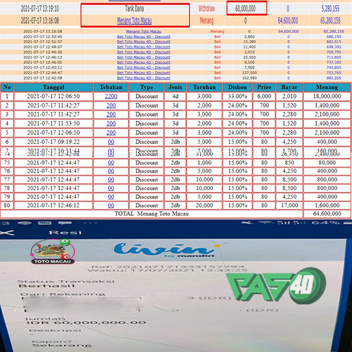Select the 881,265 balance in history list
Screen dimensions: 352x352
click(x=334, y=78)
